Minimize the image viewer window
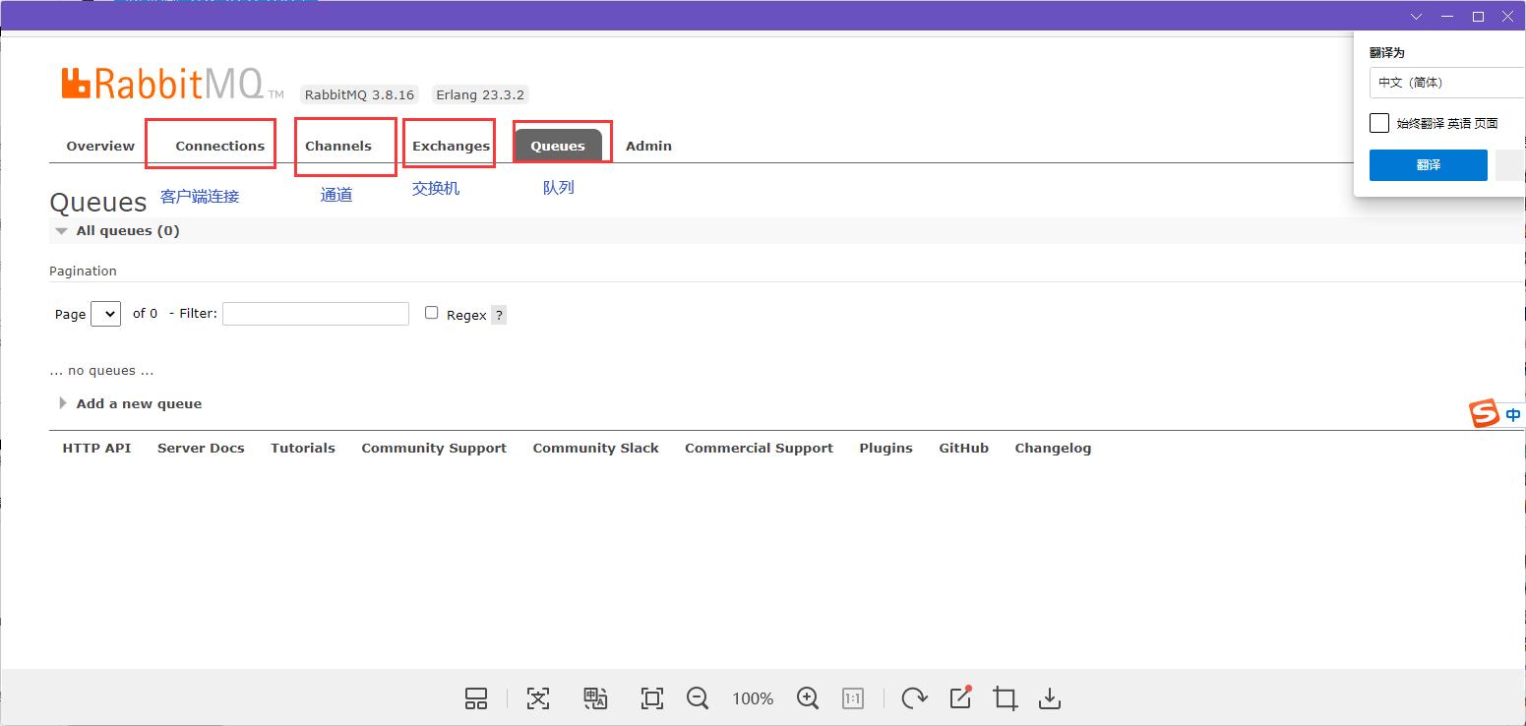Screen dimensions: 1526x726 pos(1447,17)
